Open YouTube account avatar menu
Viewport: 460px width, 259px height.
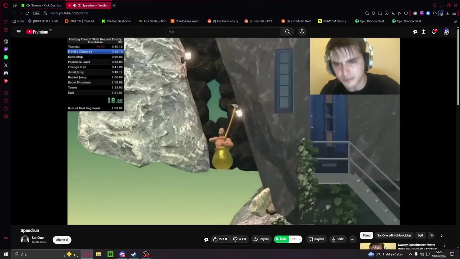[x=446, y=32]
